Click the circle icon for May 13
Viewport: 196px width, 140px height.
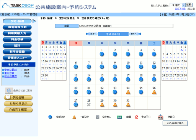point(76,79)
